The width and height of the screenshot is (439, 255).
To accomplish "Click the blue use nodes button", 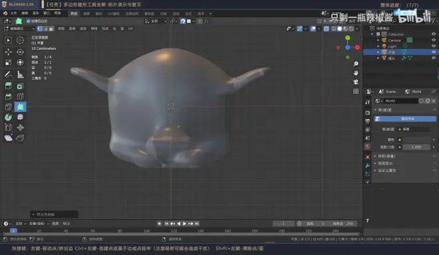I will pyautogui.click(x=405, y=119).
